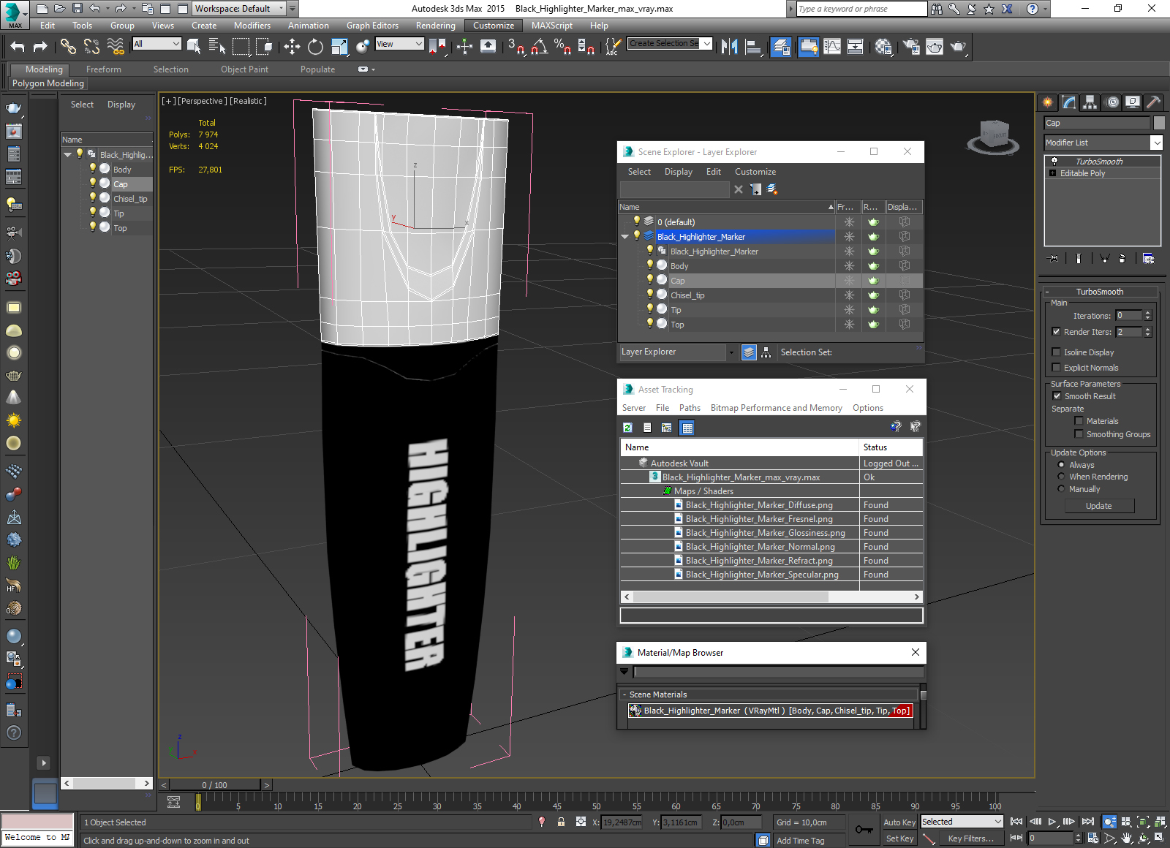This screenshot has width=1170, height=848.
Task: Open the Modifiers menu
Action: tap(252, 26)
